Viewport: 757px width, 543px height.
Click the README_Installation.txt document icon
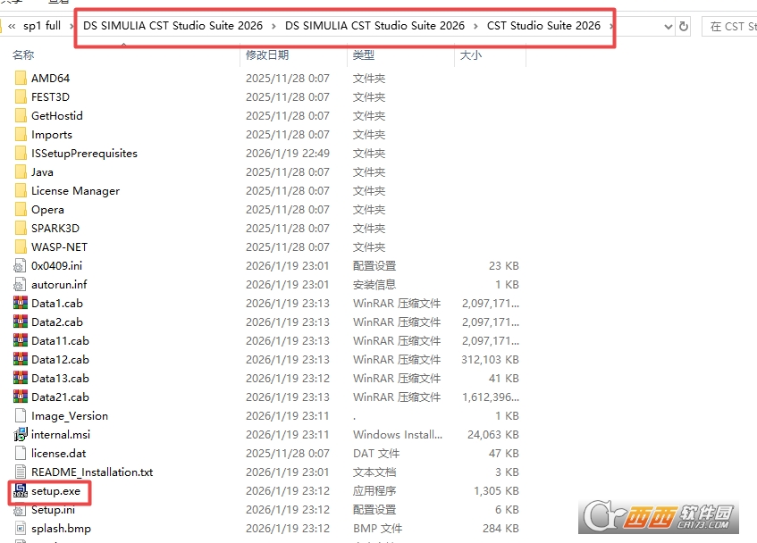[21, 472]
